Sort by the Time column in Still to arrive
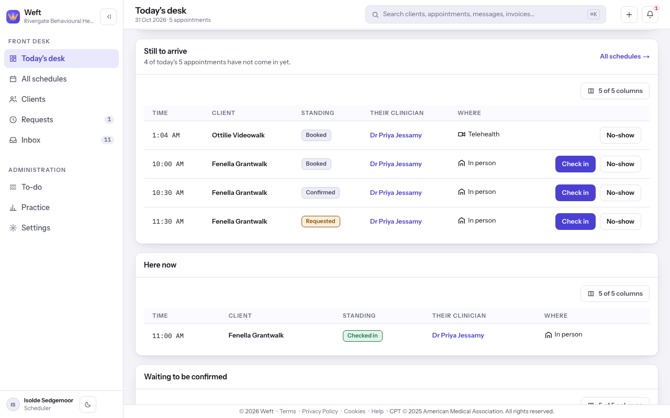 (x=160, y=113)
